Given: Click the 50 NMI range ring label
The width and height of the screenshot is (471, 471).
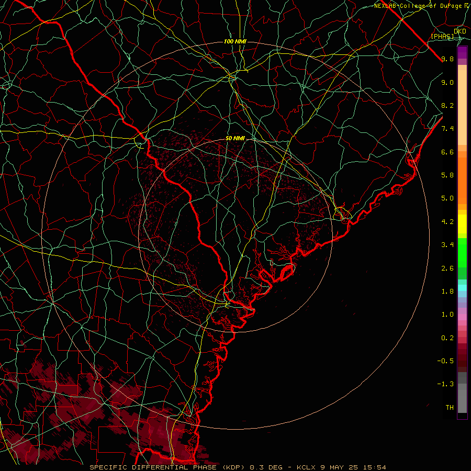Looking at the screenshot, I should [x=235, y=139].
